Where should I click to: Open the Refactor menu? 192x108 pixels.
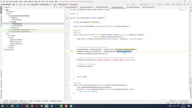click(x=31, y=1)
